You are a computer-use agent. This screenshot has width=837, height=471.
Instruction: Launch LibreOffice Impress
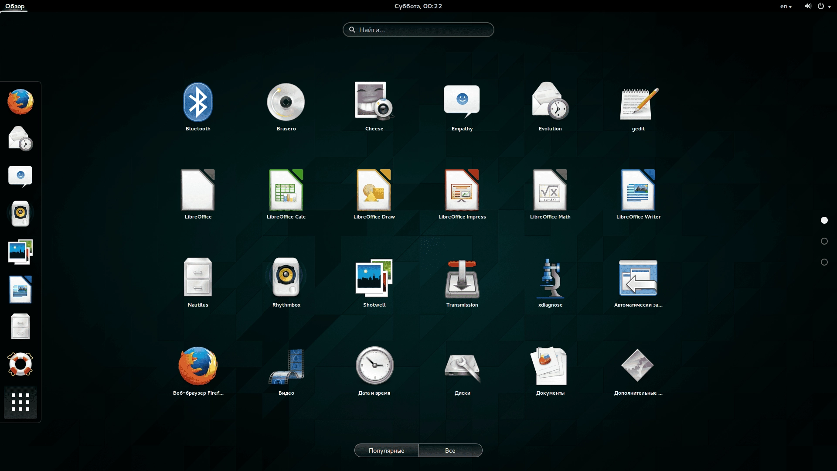pos(462,190)
